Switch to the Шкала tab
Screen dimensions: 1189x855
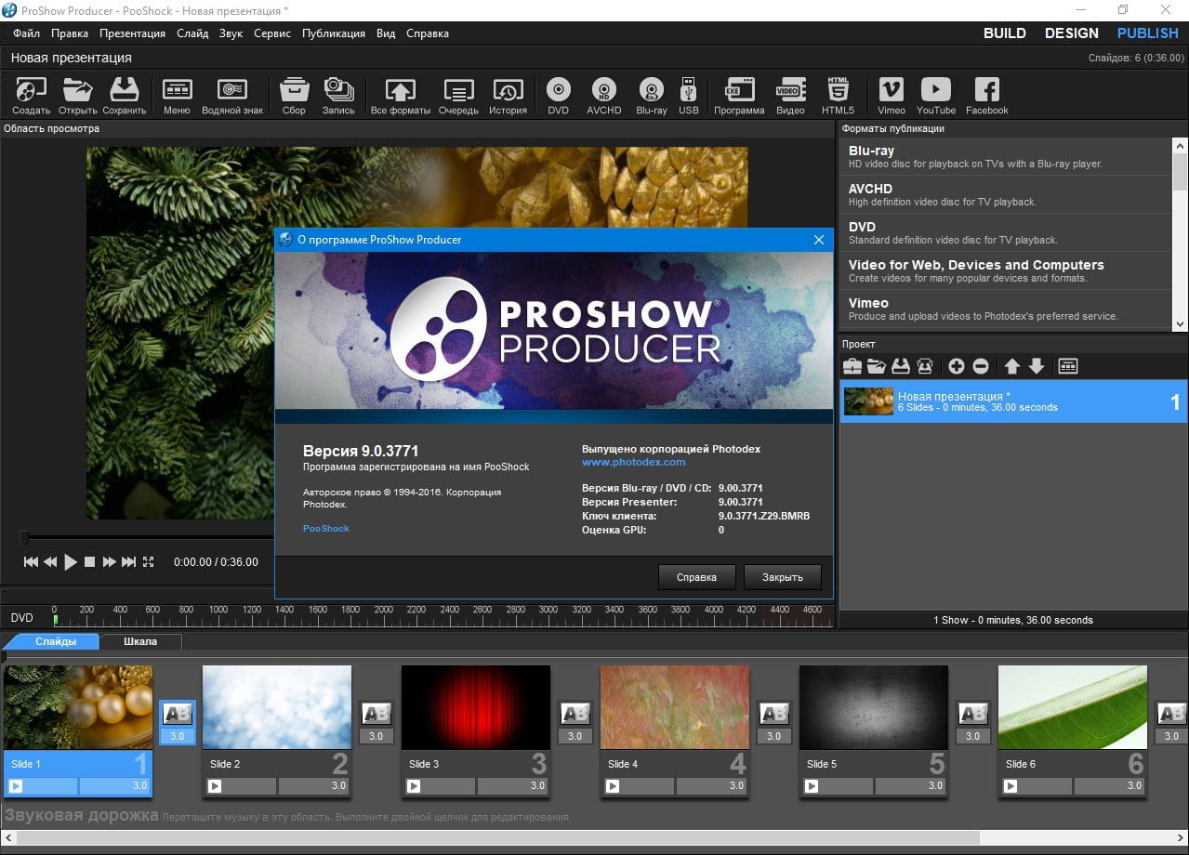pyautogui.click(x=140, y=641)
